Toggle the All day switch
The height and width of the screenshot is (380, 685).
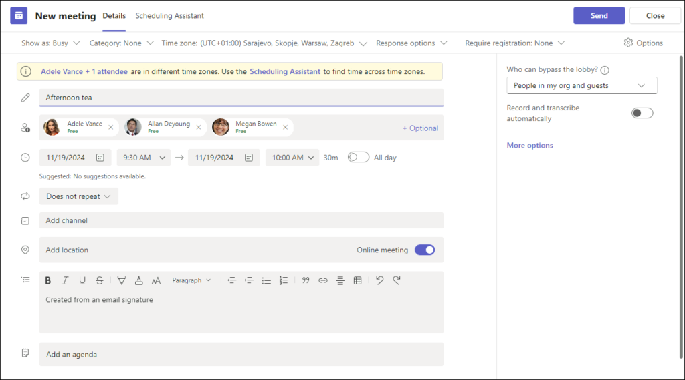359,157
